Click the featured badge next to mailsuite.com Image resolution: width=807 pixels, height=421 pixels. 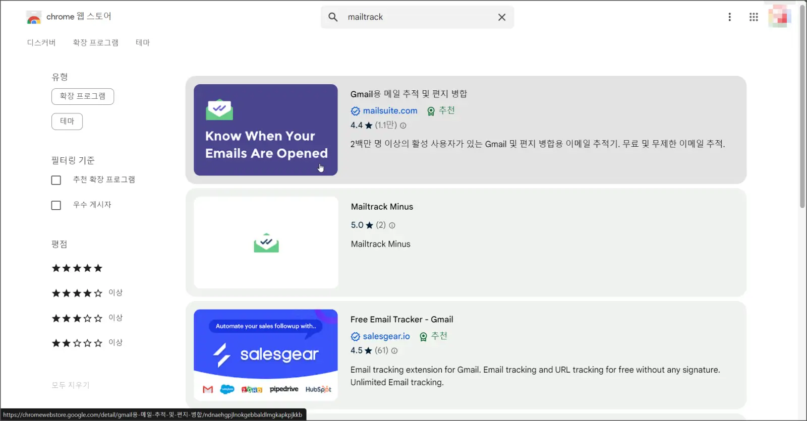tap(431, 111)
